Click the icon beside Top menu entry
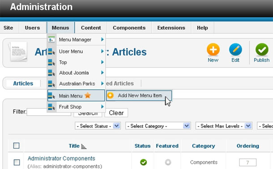Screen dimensions: 273x169 click(x=51, y=63)
